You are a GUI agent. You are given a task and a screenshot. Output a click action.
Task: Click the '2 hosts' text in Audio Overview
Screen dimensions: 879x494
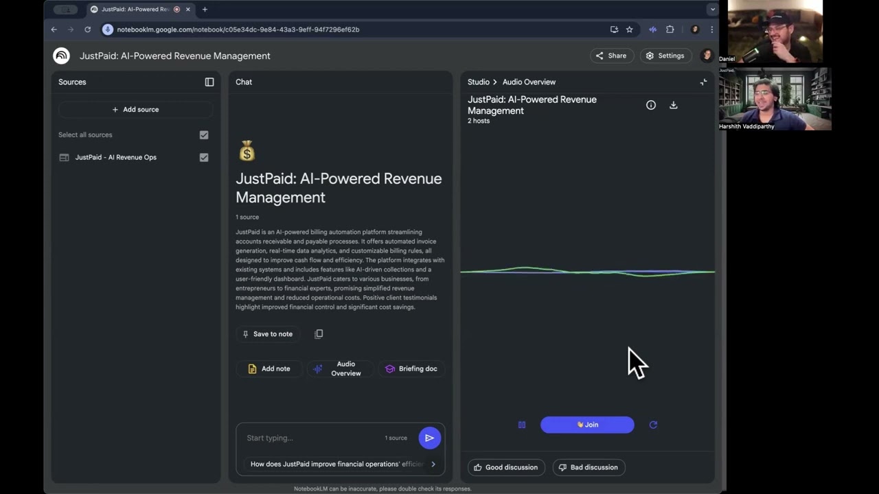tap(479, 121)
